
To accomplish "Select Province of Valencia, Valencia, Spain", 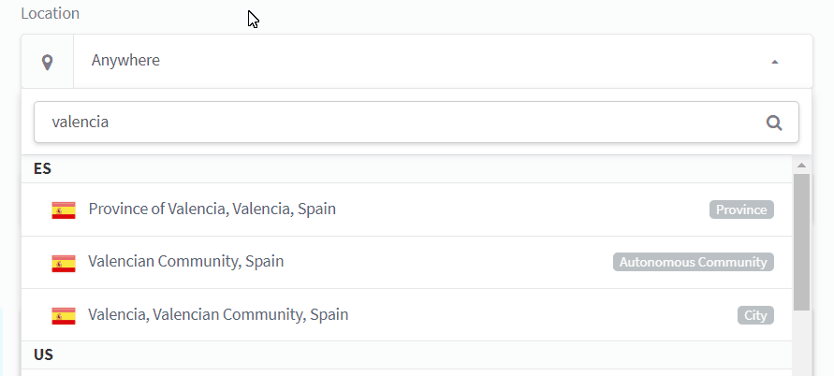I will [212, 210].
